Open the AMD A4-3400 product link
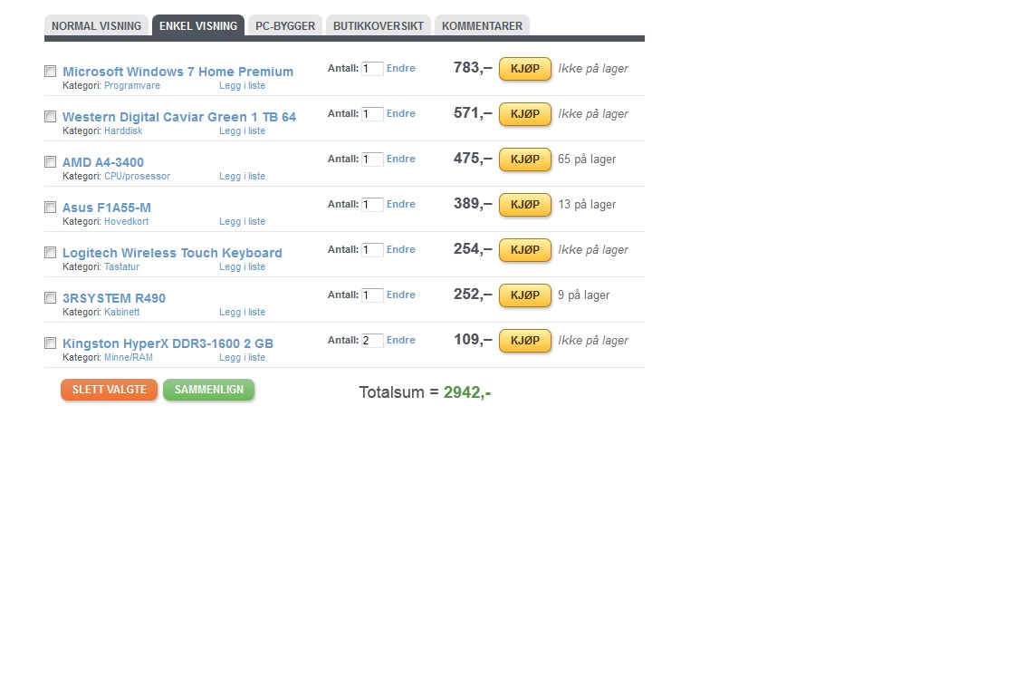Image resolution: width=1026 pixels, height=696 pixels. coord(102,161)
